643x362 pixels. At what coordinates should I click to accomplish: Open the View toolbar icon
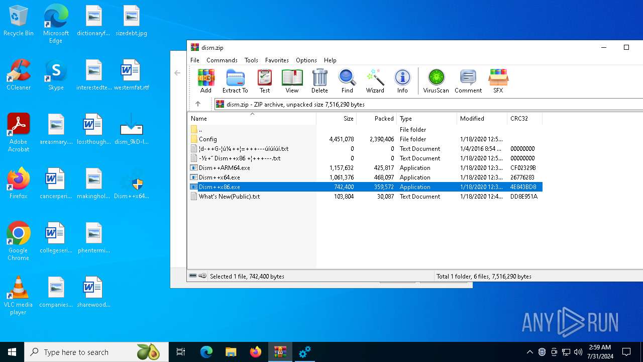[x=292, y=81]
